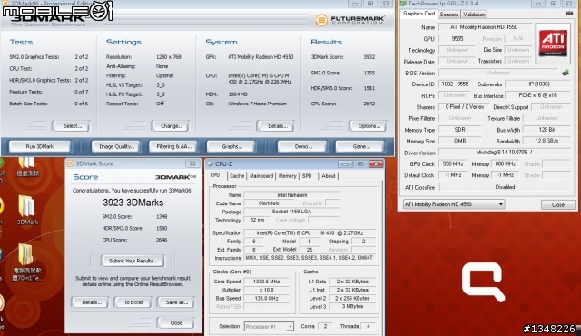Image resolution: width=581 pixels, height=336 pixels.
Task: Click Close button in 3DMark Score window
Action: pos(176,322)
